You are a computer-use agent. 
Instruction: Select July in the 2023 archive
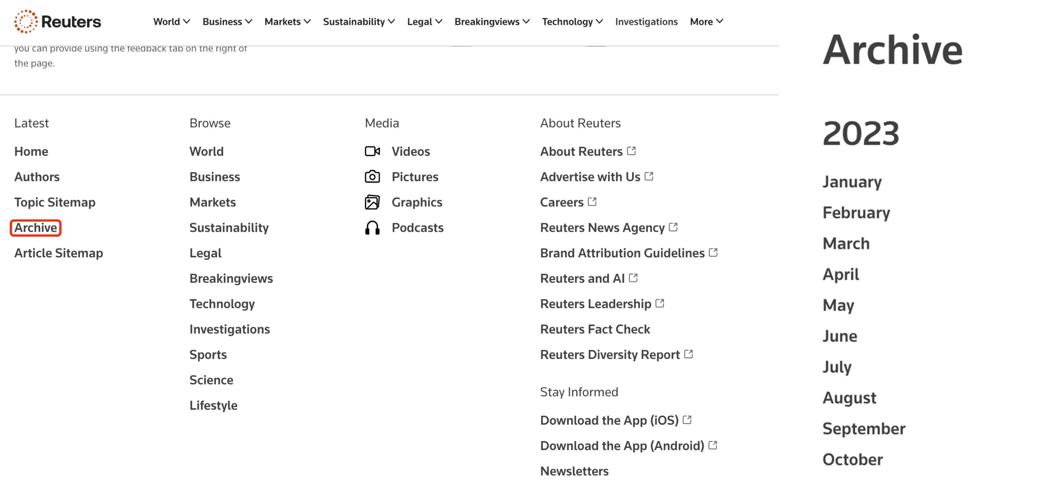pos(837,367)
